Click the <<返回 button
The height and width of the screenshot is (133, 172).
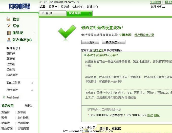[90, 42]
